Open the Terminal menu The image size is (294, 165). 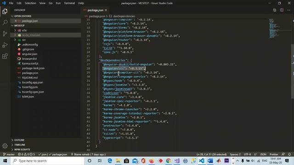[x=69, y=3]
